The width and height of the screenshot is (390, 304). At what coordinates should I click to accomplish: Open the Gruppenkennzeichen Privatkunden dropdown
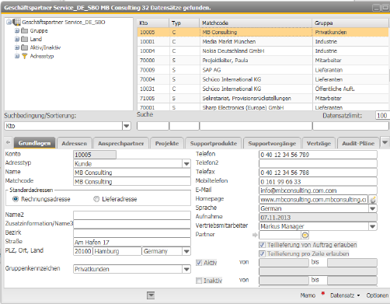pos(186,269)
